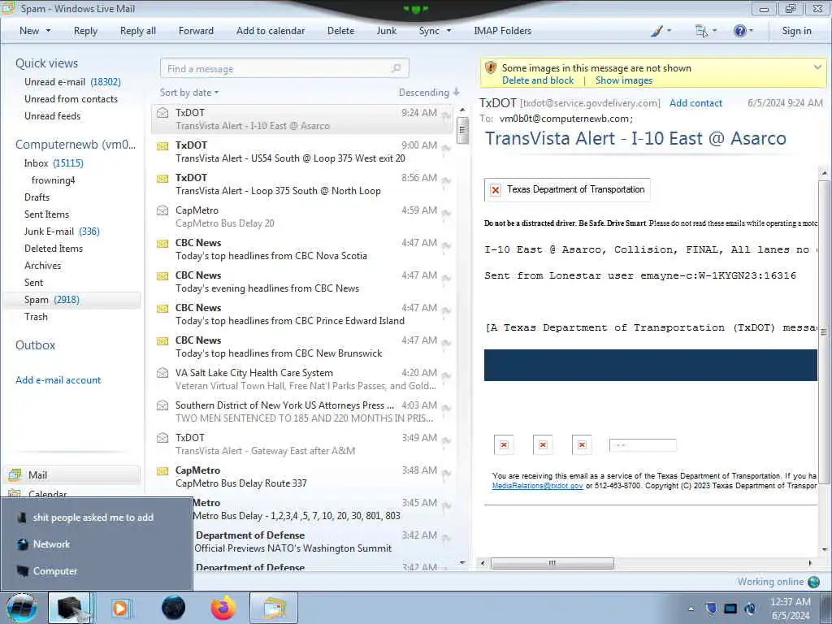Screen dimensions: 832x624
Task: Open Department of Defense NATO Summit message
Action: 323,542
